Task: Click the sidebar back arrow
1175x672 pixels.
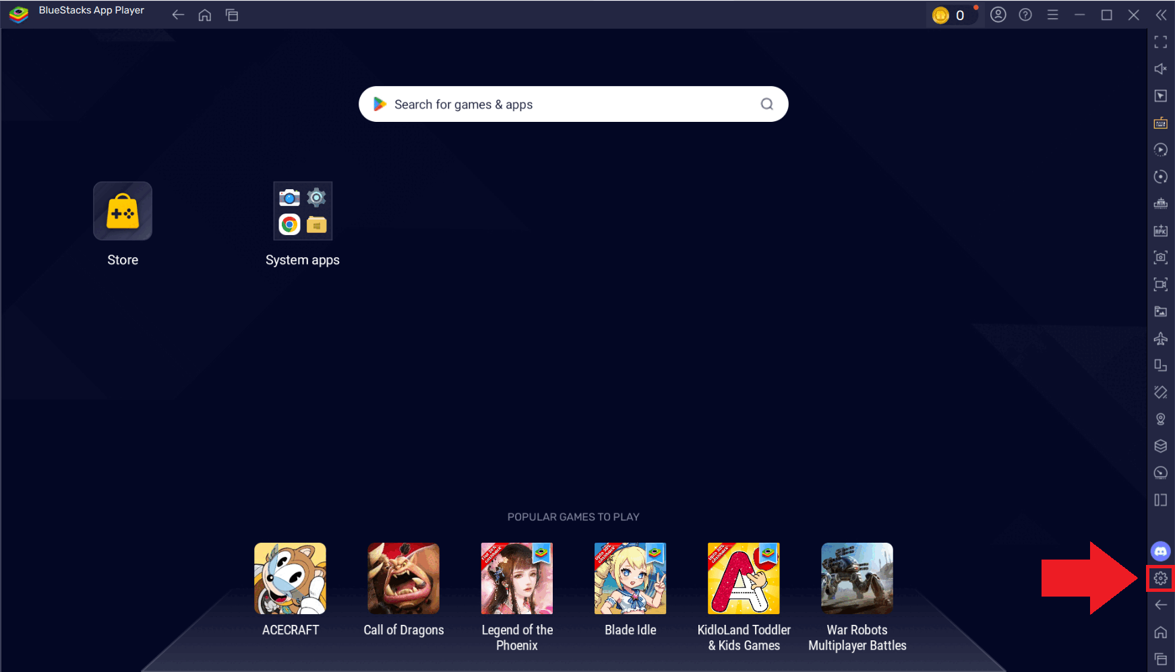Action: 1160,605
